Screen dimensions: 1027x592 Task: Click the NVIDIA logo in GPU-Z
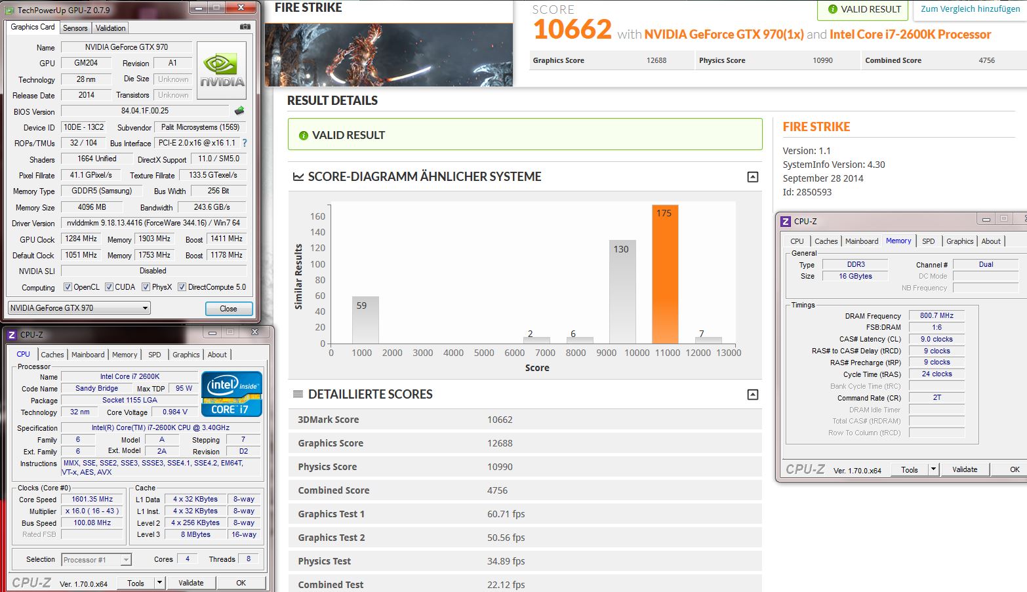tap(222, 71)
